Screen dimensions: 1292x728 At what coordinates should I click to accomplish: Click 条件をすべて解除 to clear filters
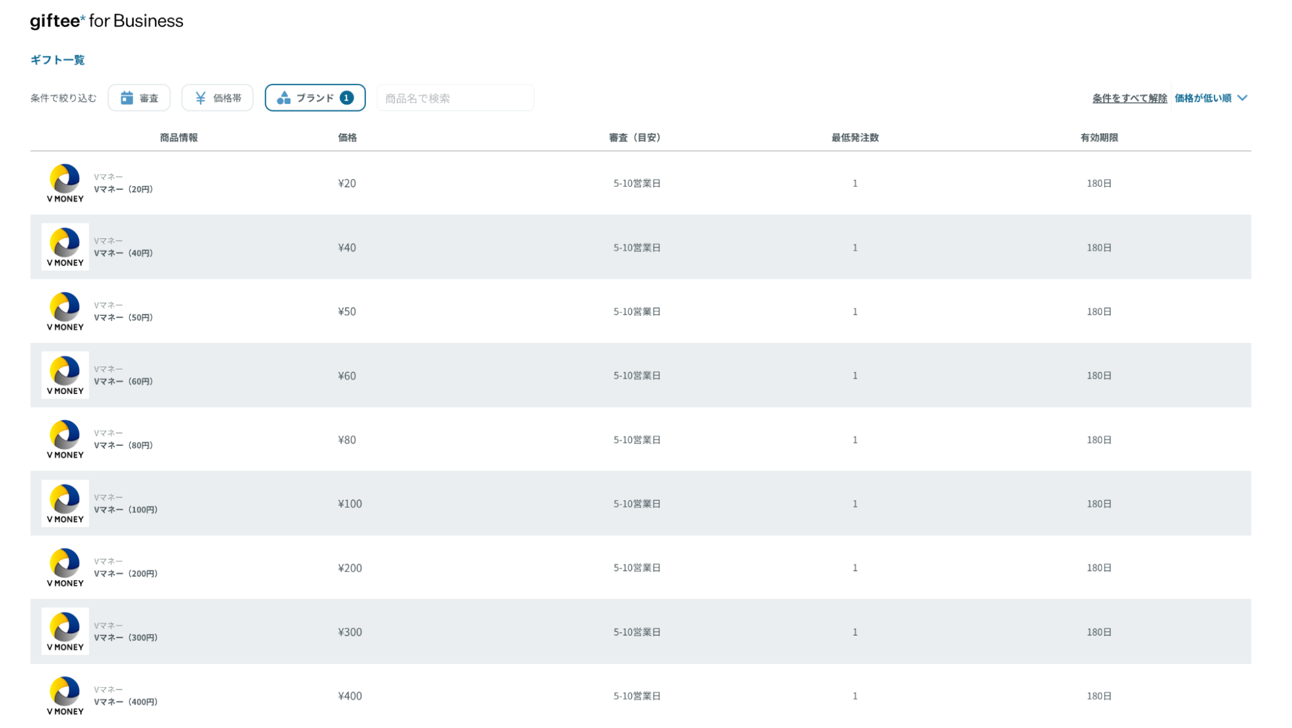1129,98
